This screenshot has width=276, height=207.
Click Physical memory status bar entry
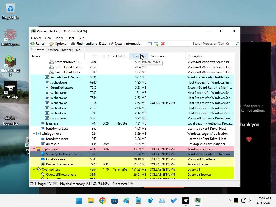85,184
